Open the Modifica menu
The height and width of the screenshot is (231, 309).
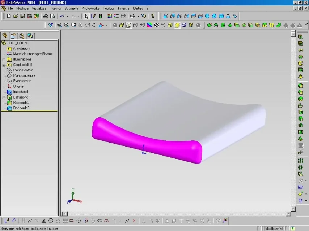click(x=22, y=8)
